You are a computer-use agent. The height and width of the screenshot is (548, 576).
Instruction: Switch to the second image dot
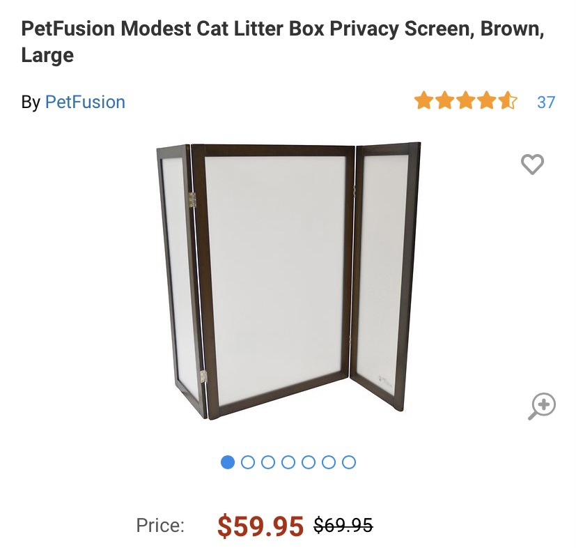[x=247, y=462]
